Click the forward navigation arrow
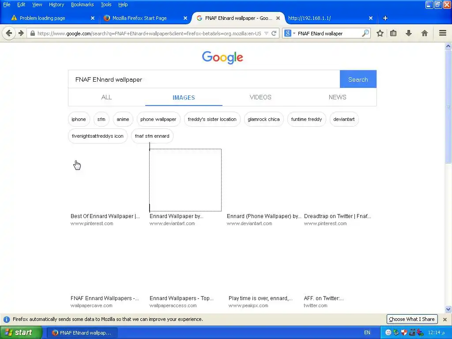 pyautogui.click(x=21, y=33)
